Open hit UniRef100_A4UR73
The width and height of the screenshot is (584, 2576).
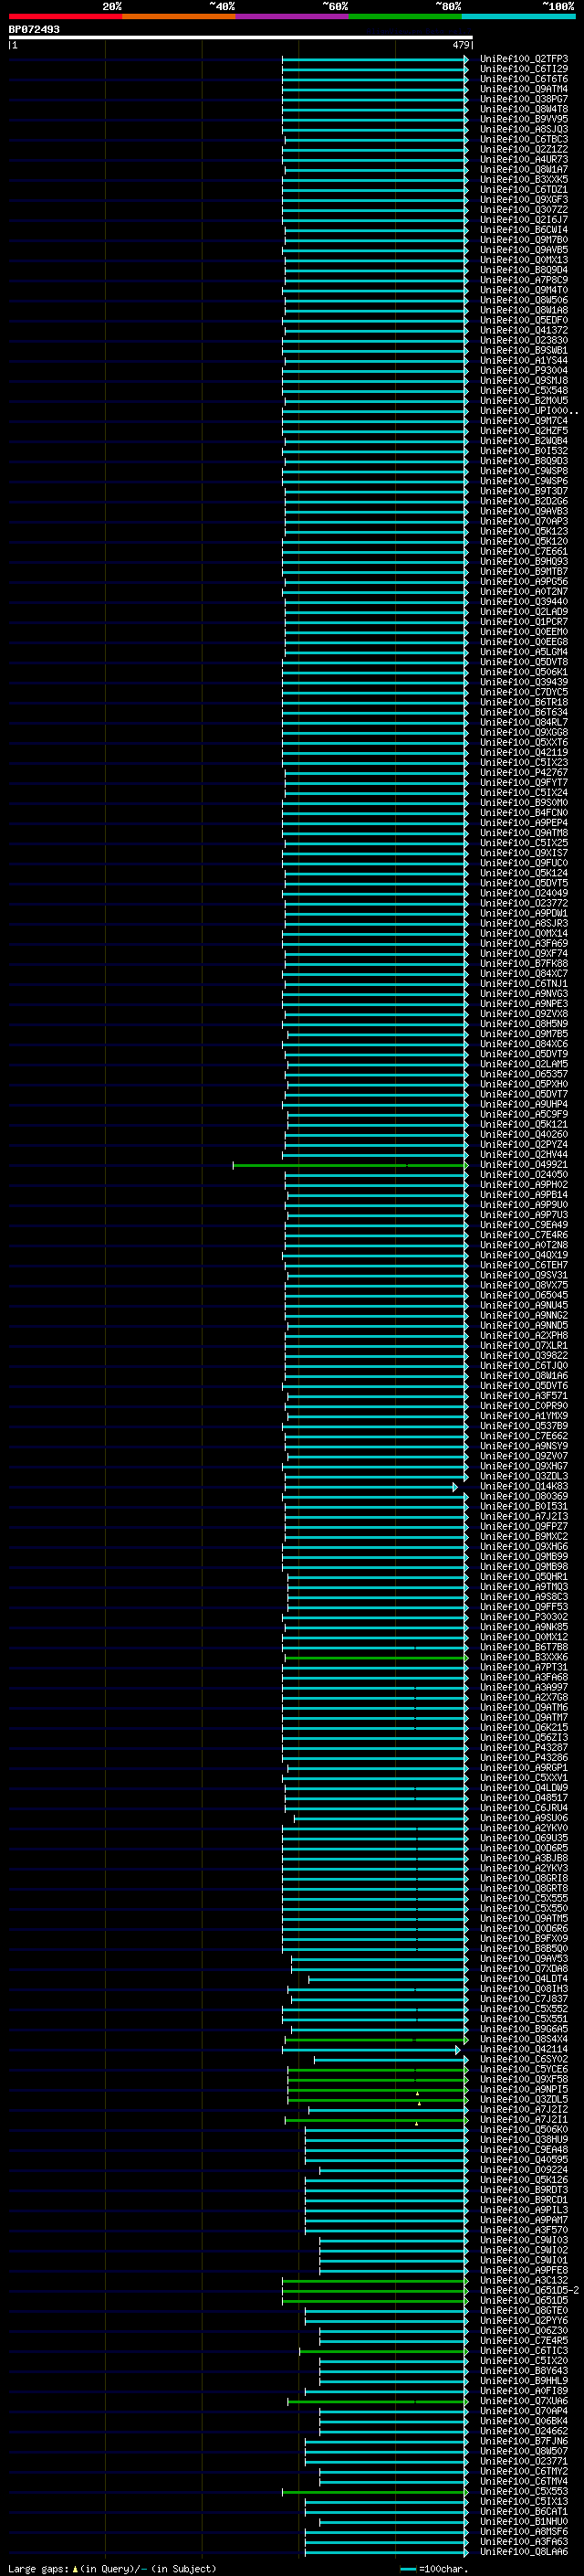point(523,159)
